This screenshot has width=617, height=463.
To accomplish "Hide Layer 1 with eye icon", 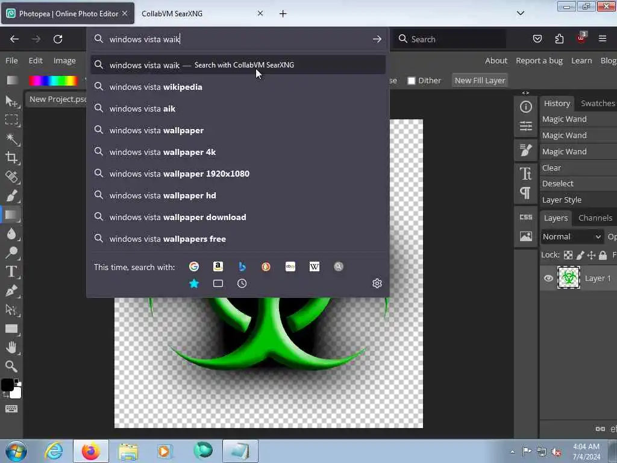I will [x=548, y=279].
